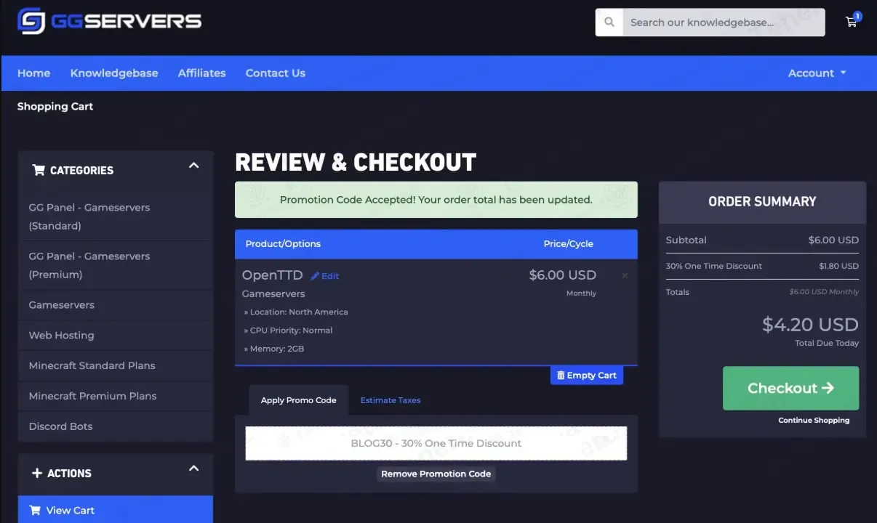Image resolution: width=877 pixels, height=523 pixels.
Task: Click the Continue Shopping link
Action: 813,420
